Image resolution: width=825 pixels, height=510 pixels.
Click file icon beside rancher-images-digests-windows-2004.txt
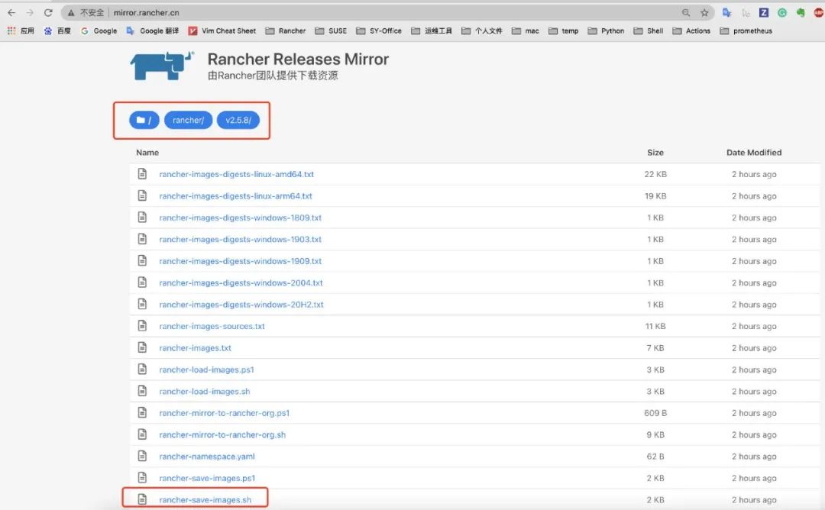142,282
